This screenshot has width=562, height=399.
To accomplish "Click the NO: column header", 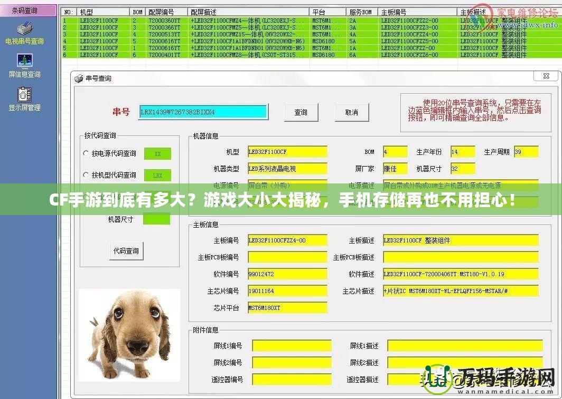I will pos(69,12).
